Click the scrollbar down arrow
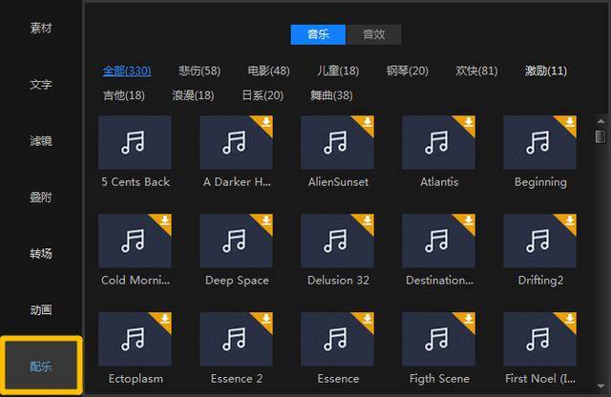Image resolution: width=611 pixels, height=397 pixels. [600, 386]
